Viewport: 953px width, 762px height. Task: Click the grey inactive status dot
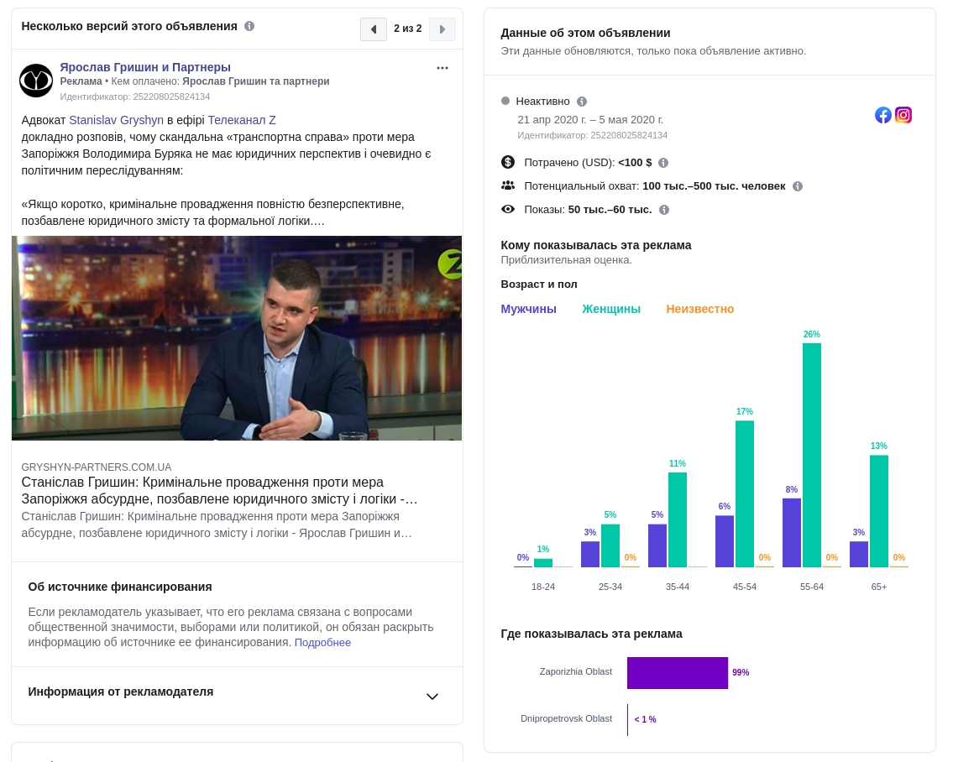pos(505,101)
